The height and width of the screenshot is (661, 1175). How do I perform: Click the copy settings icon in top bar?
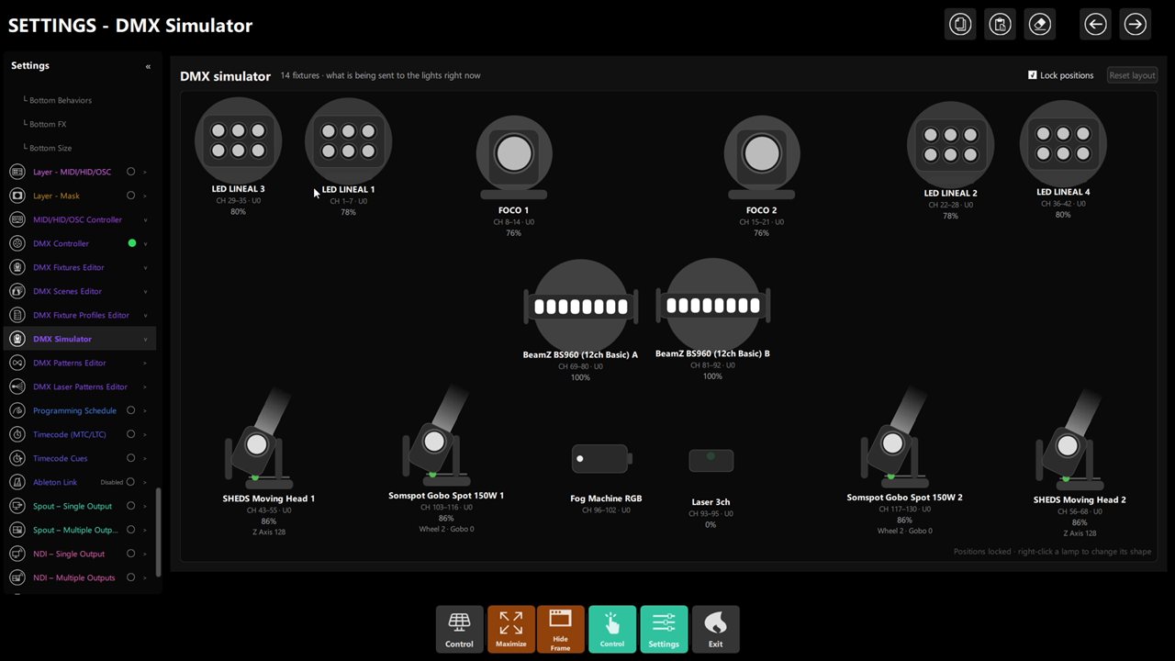[x=960, y=25]
